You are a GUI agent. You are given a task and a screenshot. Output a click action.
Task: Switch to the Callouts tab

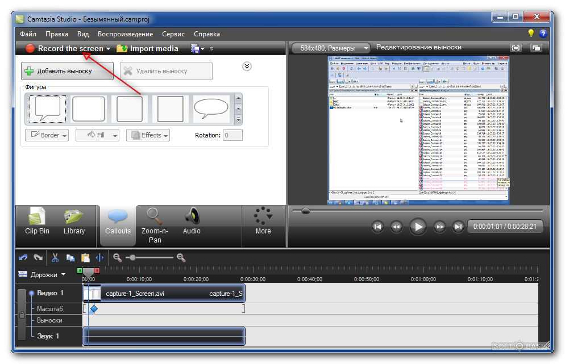[118, 225]
